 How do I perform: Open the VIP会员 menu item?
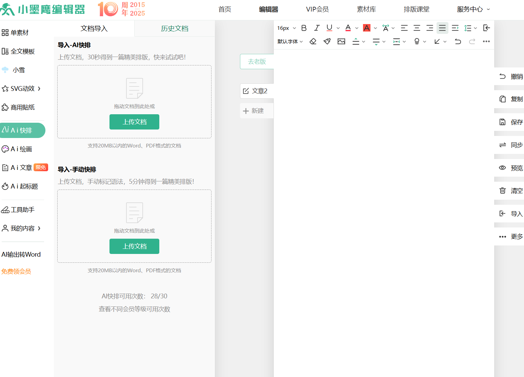pyautogui.click(x=317, y=9)
